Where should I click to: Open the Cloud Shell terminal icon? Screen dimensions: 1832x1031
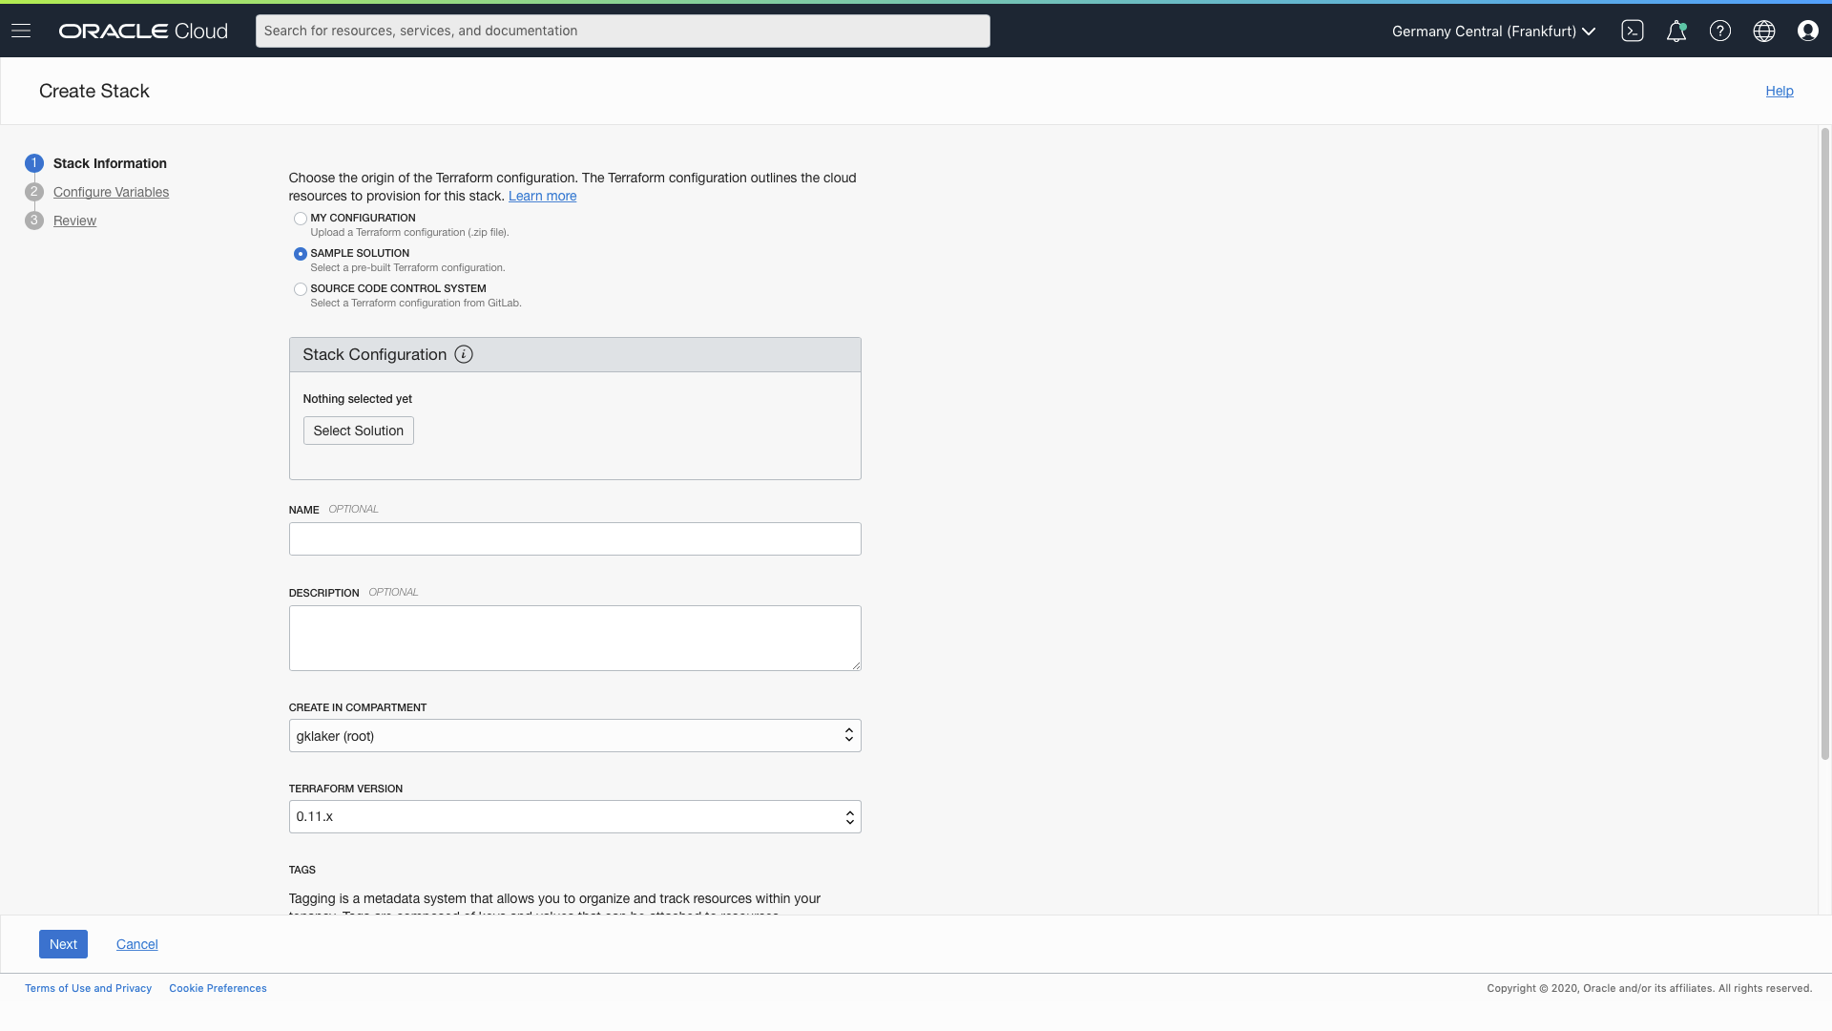pyautogui.click(x=1633, y=31)
